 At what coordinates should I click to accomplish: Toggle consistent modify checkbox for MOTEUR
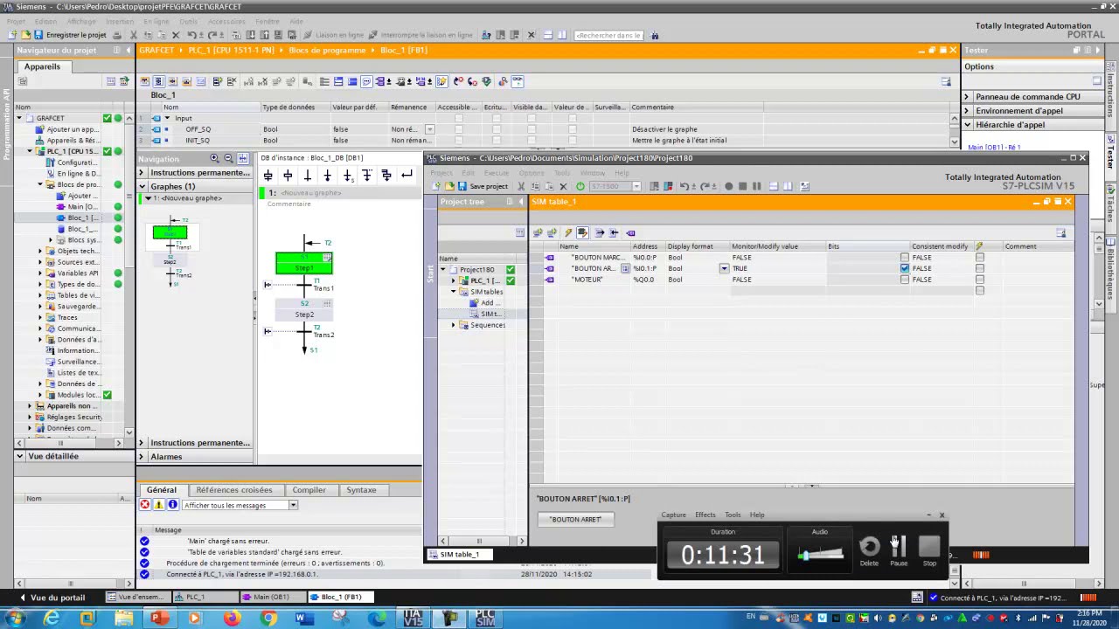[904, 280]
